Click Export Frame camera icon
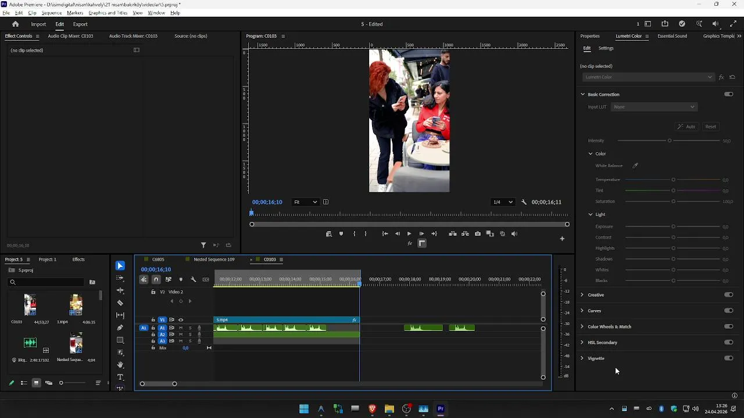The image size is (744, 418). click(x=478, y=234)
